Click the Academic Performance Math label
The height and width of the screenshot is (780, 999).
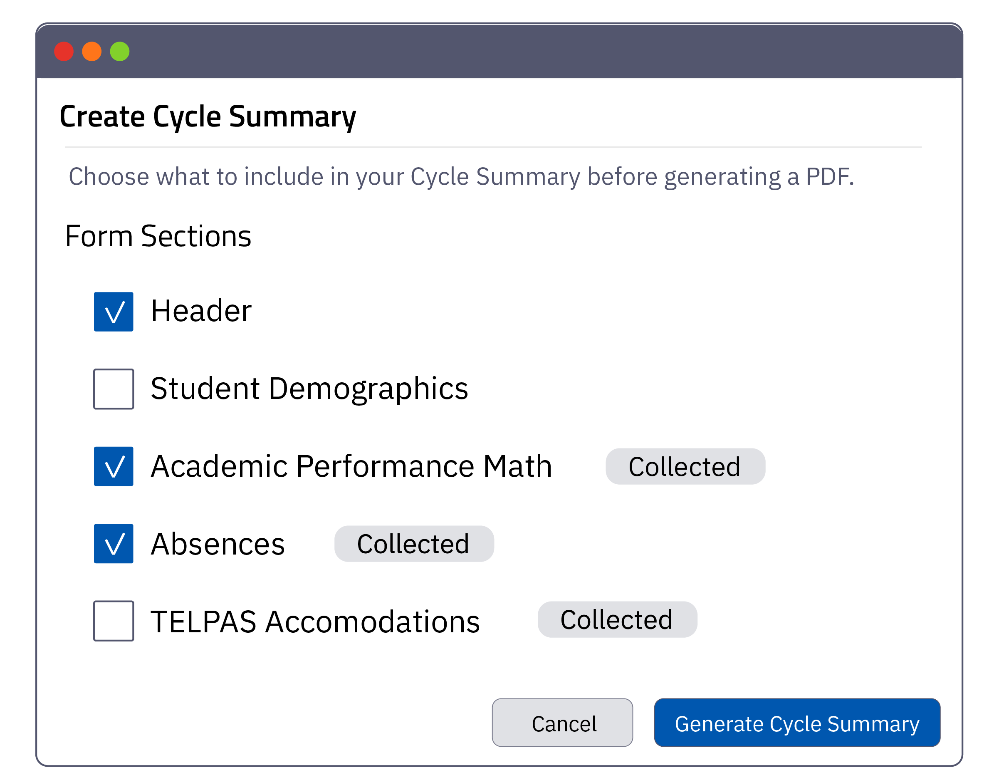click(351, 466)
